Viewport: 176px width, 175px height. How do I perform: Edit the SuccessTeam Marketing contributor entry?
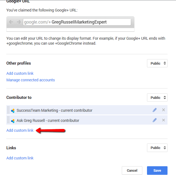click(x=155, y=110)
